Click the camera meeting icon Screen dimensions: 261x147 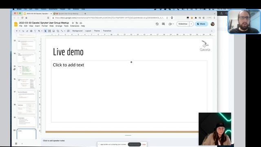170,24
